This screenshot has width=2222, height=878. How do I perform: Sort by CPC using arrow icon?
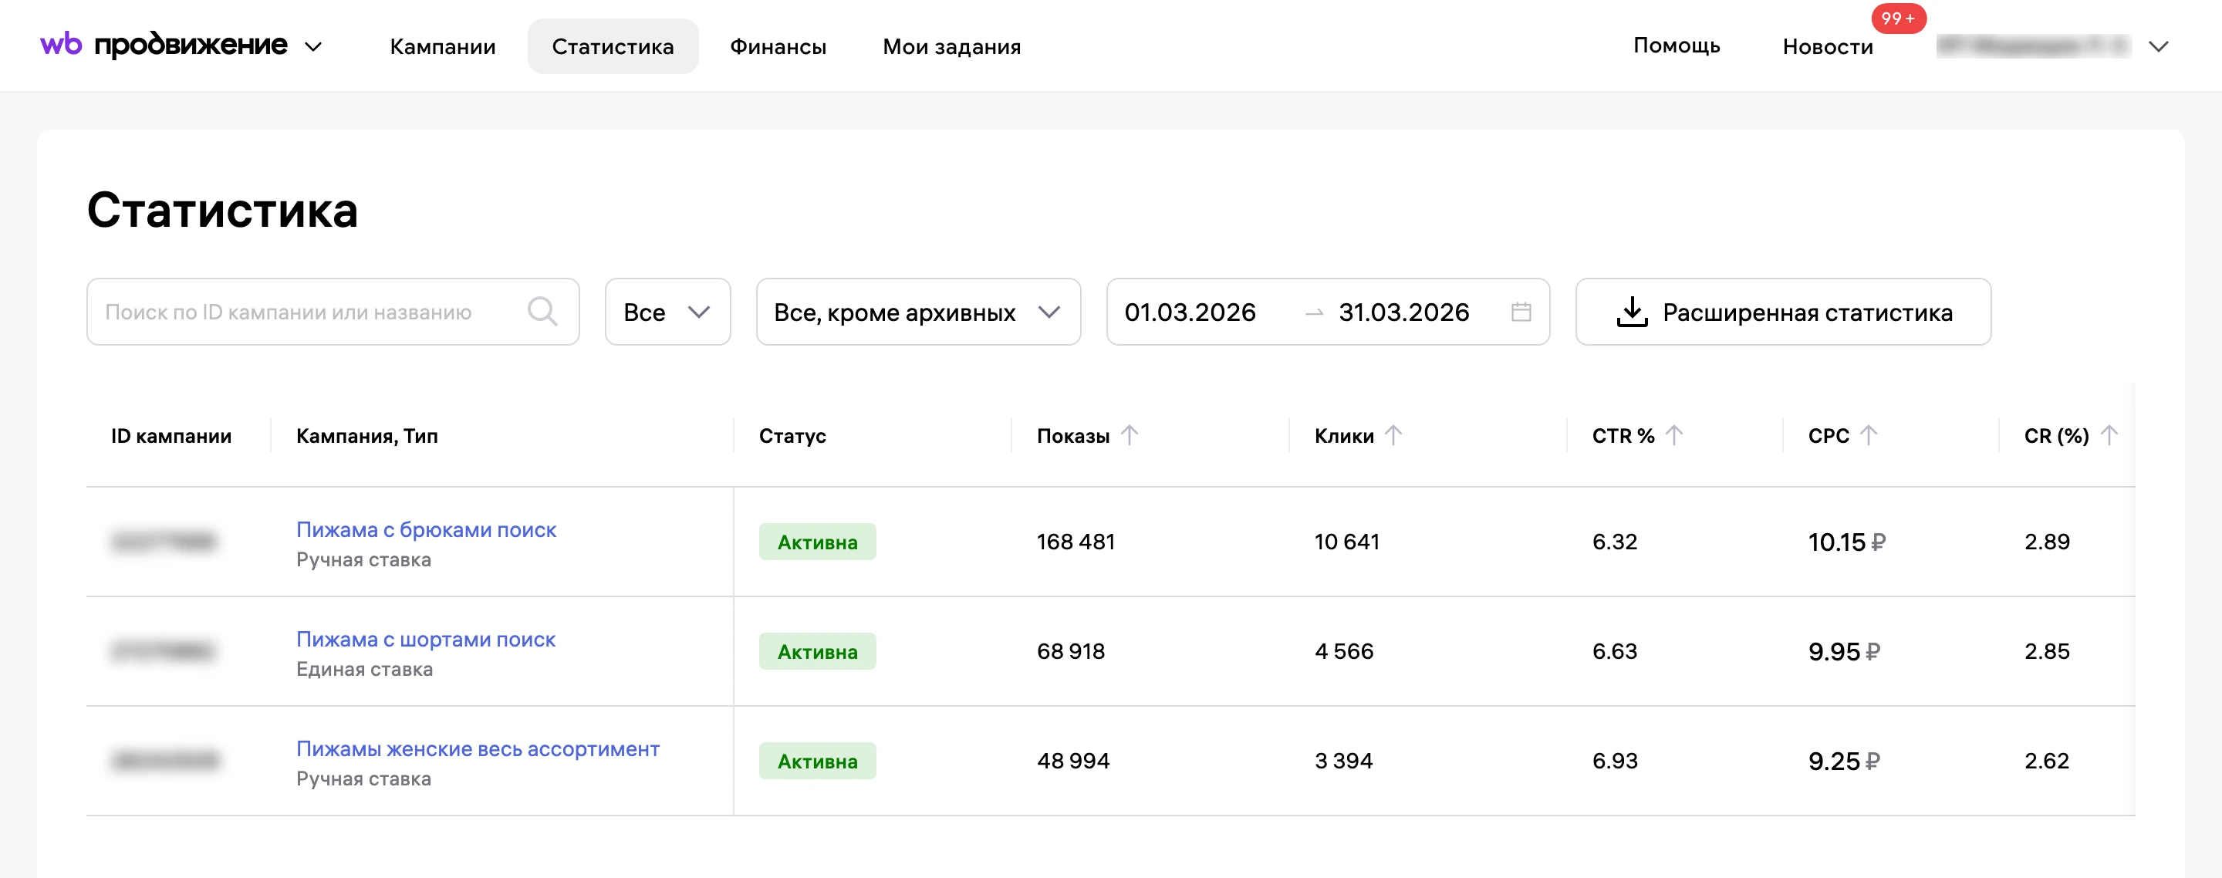click(x=1869, y=436)
